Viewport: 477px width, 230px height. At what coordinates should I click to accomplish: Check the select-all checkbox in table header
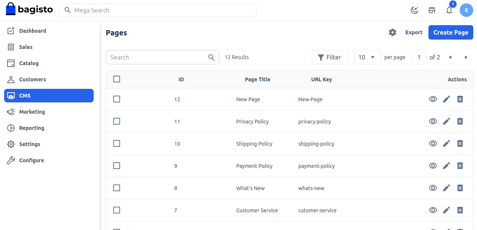117,79
